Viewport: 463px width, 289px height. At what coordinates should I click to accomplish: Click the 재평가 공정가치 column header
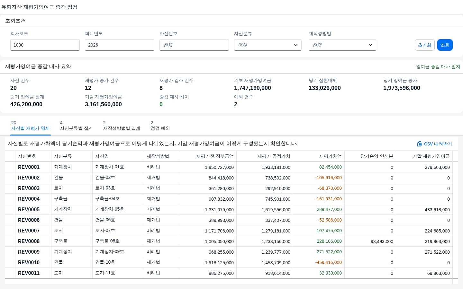coord(265,156)
